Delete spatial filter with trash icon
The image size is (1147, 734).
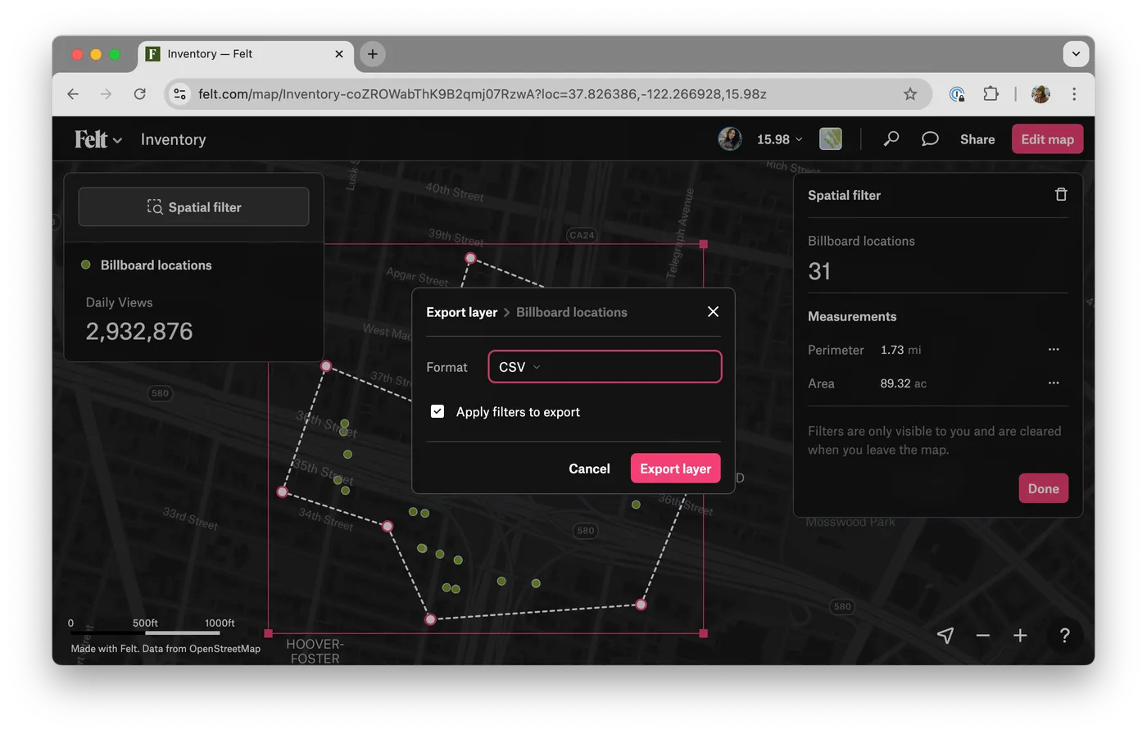point(1061,194)
